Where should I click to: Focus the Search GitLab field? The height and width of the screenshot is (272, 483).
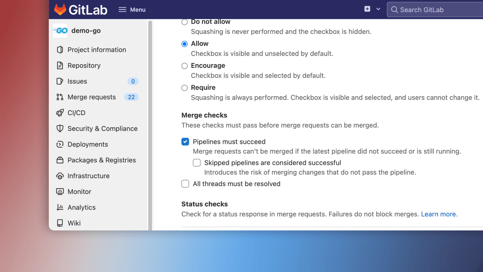[x=435, y=10]
